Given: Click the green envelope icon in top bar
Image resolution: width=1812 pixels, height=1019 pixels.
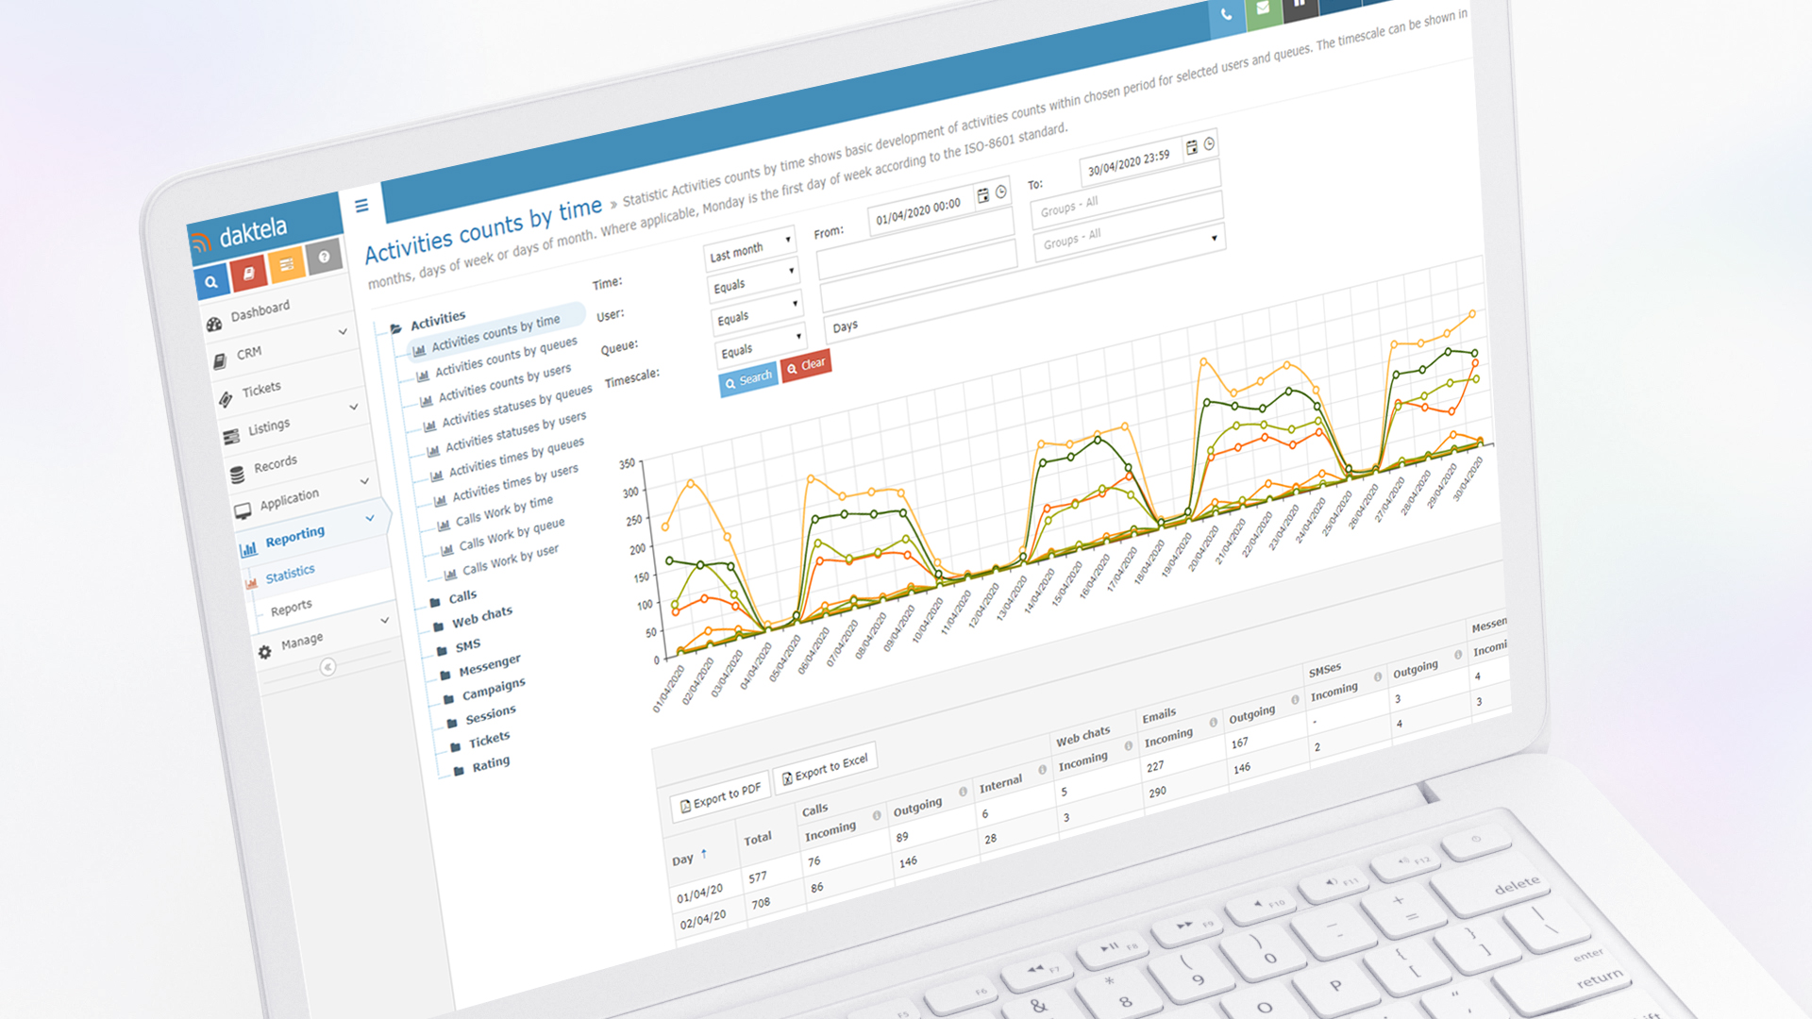Looking at the screenshot, I should (x=1263, y=8).
